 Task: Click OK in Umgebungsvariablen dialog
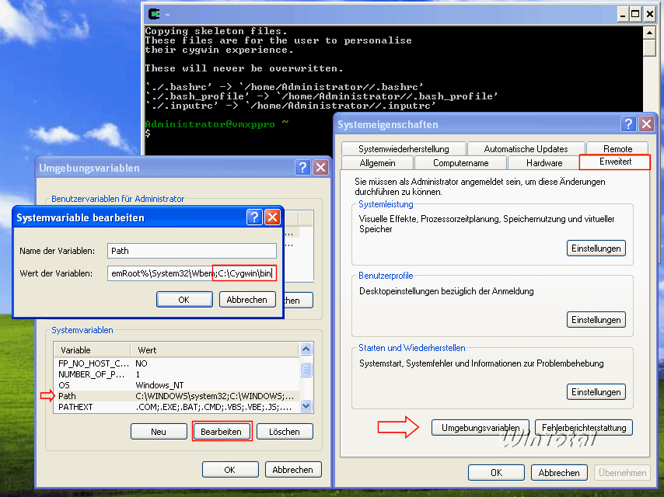click(x=230, y=470)
